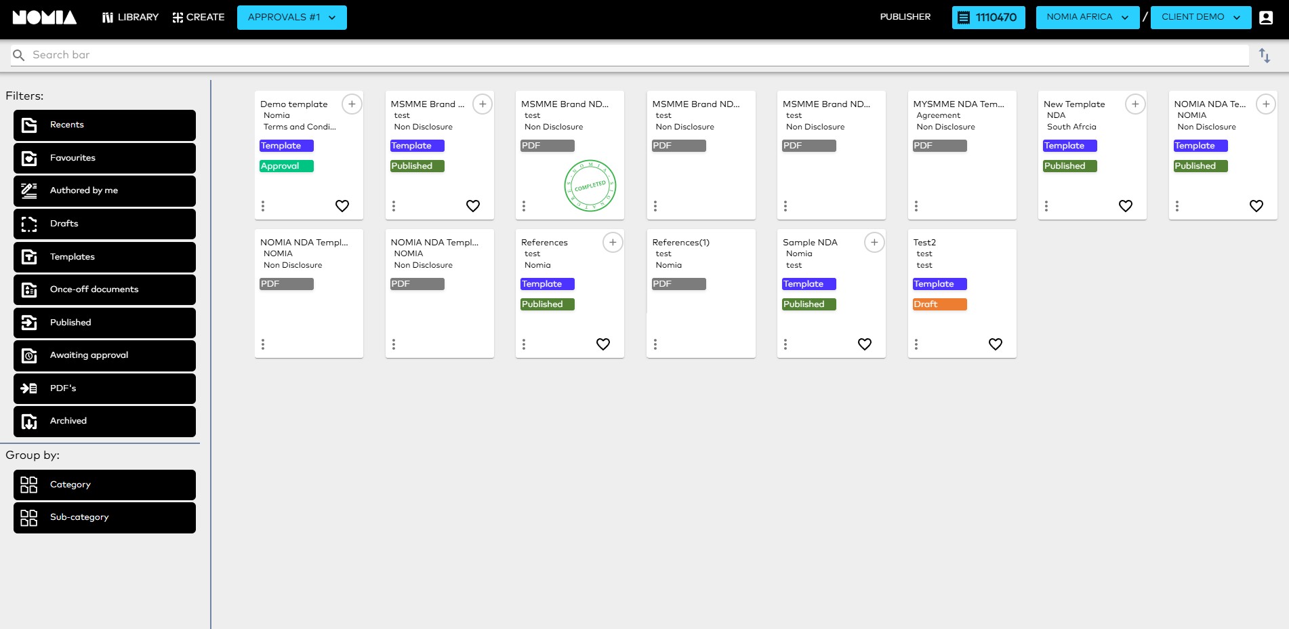Click the sort order arrows icon
Screen dimensions: 1289x629
pyautogui.click(x=1265, y=56)
